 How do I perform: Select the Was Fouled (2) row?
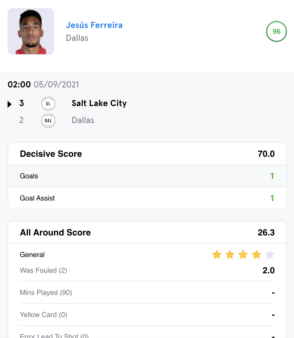(x=147, y=271)
